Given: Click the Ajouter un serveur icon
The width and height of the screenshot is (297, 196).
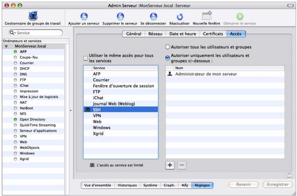Looking at the screenshot, I should [x=84, y=17].
